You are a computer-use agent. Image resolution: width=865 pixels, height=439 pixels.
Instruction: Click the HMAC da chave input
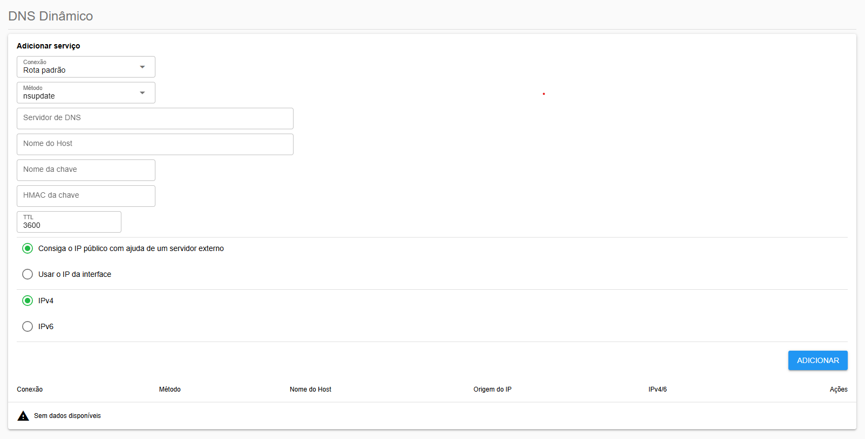tap(86, 196)
